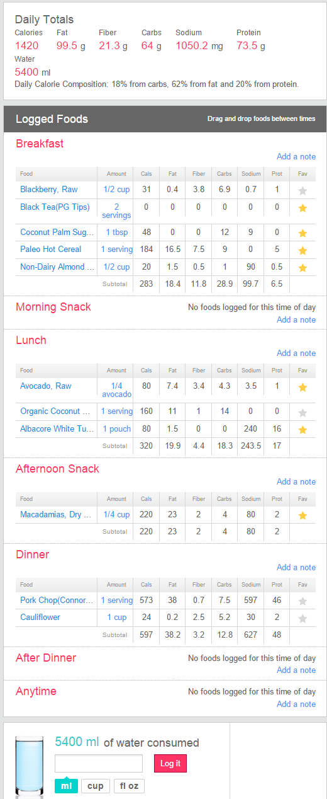Click the Log it button

click(x=170, y=764)
